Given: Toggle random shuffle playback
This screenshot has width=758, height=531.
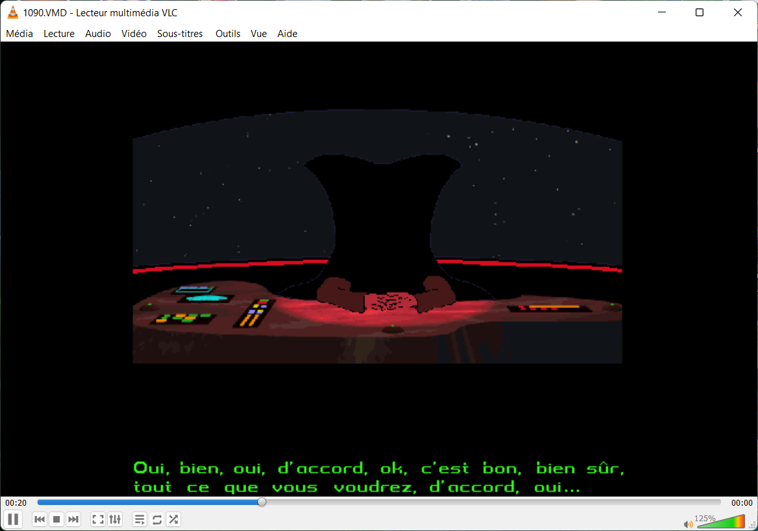Looking at the screenshot, I should [x=173, y=519].
